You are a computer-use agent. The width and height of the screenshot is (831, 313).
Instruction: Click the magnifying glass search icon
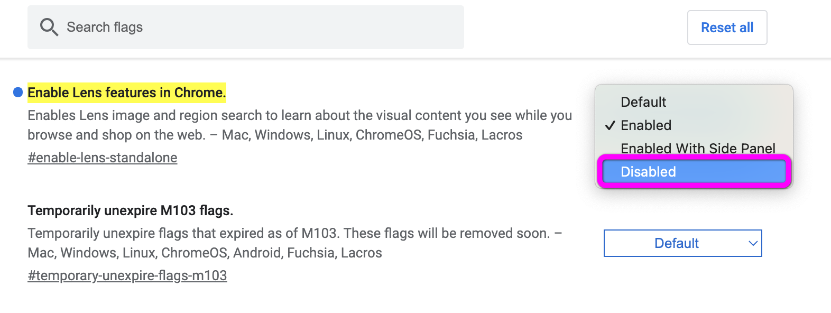(x=49, y=27)
